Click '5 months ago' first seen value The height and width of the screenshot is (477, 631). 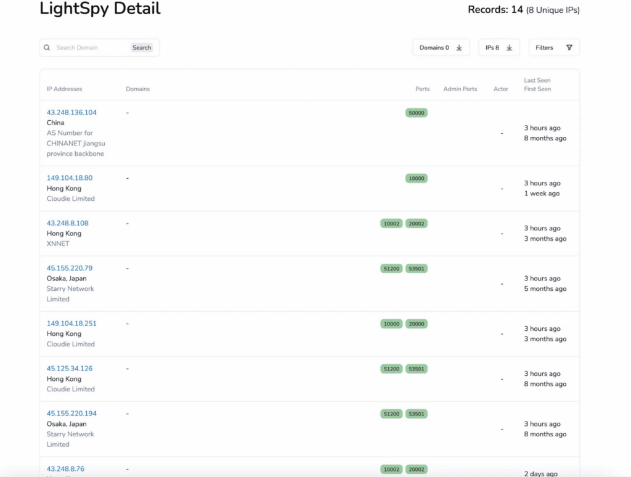[x=545, y=288]
